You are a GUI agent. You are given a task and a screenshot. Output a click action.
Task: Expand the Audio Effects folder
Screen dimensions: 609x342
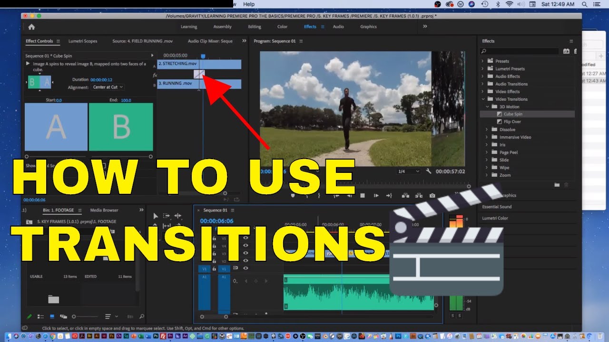(482, 76)
